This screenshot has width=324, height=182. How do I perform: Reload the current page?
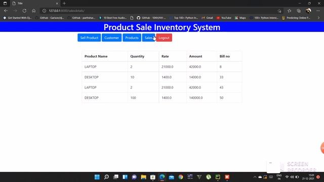(24, 11)
